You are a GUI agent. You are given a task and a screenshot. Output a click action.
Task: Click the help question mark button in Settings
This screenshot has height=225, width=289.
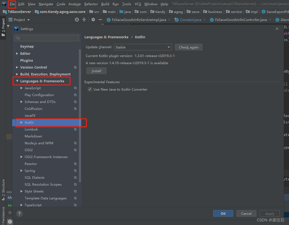pyautogui.click(x=19, y=213)
